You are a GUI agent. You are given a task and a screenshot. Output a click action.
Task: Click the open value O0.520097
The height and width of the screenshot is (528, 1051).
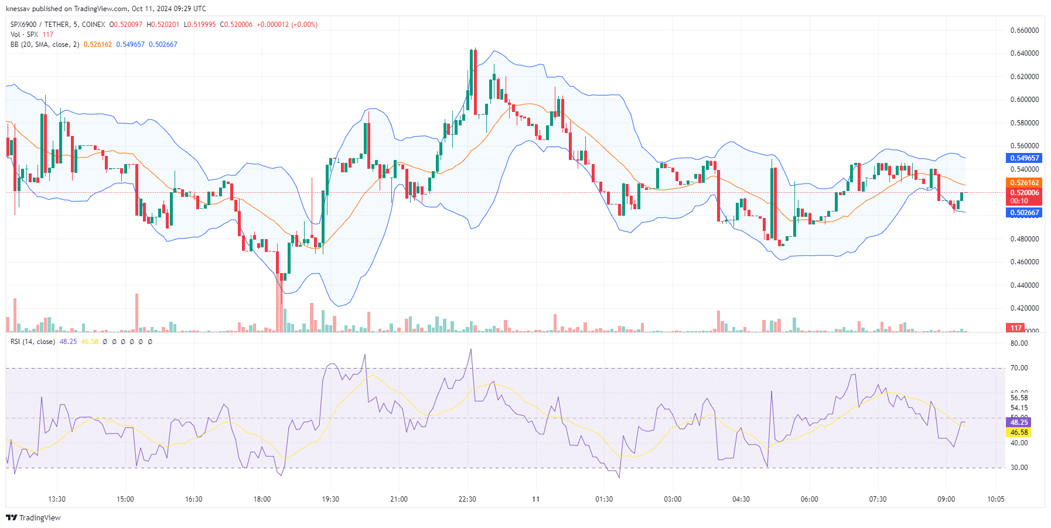coord(125,25)
